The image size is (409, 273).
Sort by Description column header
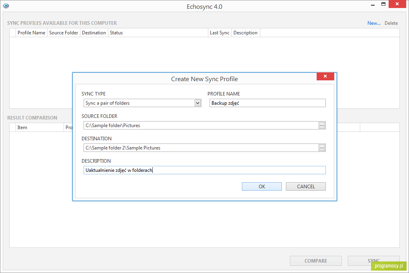click(245, 33)
